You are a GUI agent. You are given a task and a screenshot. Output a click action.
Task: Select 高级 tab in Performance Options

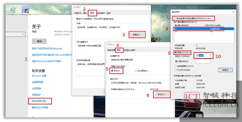pyautogui.click(x=119, y=50)
